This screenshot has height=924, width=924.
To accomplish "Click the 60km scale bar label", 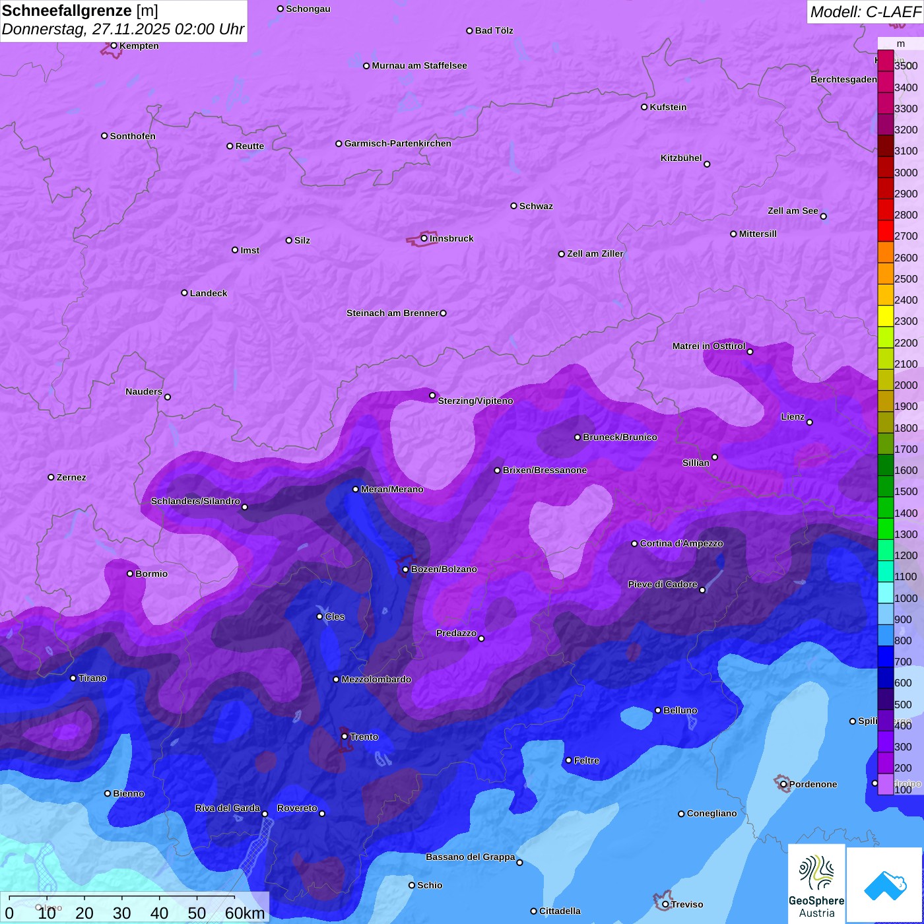I will [245, 913].
